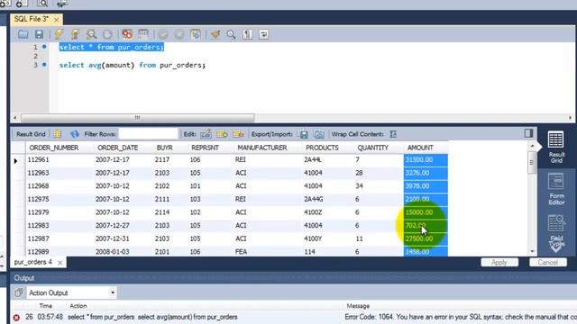Screen dimensions: 577x324
Task: Beautify query broom icon
Action: 215,34
